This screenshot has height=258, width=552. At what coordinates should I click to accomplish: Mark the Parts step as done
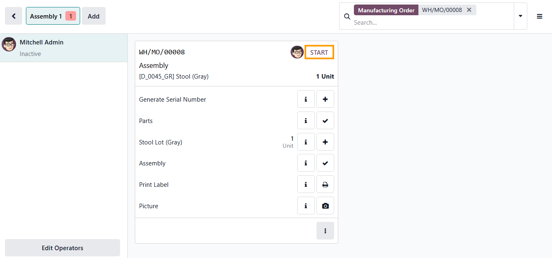point(325,121)
